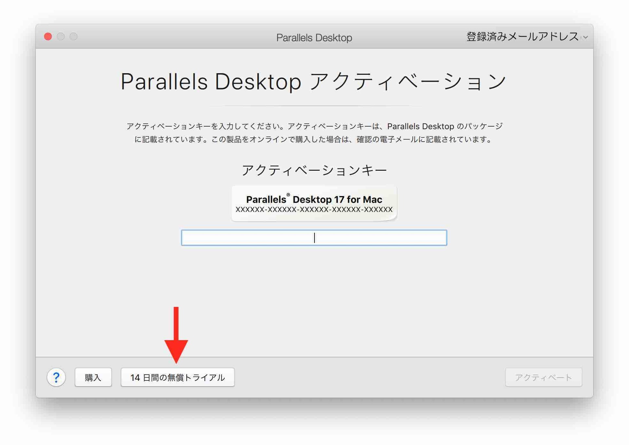629x445 pixels.
Task: Open the help question mark button
Action: pyautogui.click(x=56, y=377)
